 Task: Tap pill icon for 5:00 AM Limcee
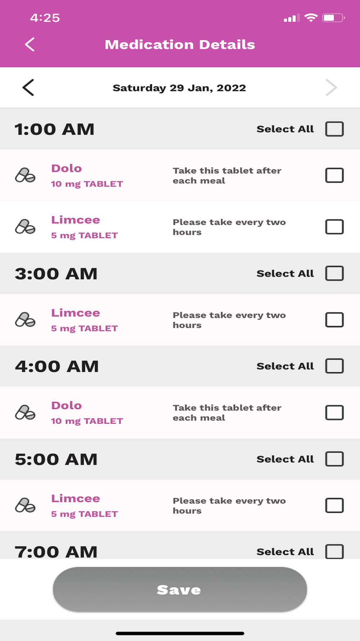click(25, 505)
